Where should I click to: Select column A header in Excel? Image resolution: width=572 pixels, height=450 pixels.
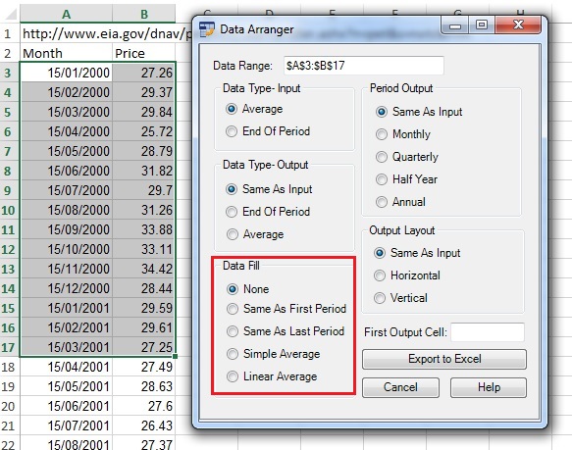[66, 14]
